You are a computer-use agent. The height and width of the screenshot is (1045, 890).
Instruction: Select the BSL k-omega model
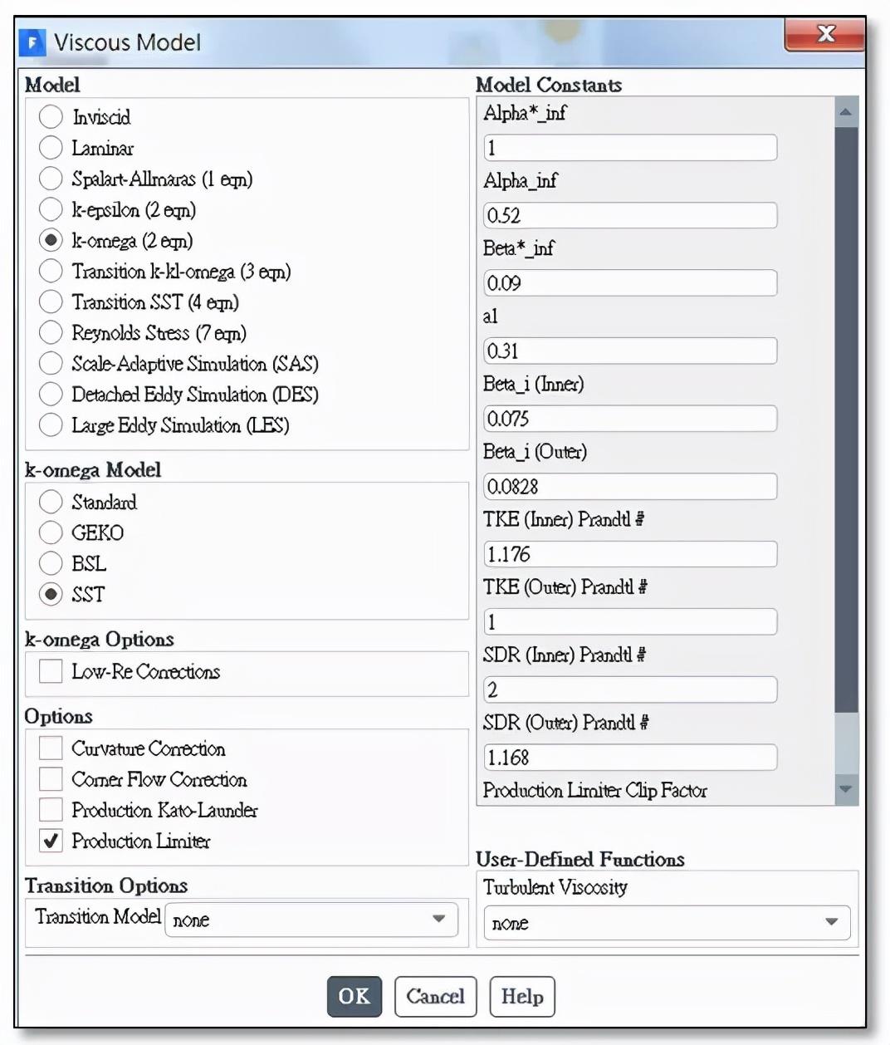[51, 563]
